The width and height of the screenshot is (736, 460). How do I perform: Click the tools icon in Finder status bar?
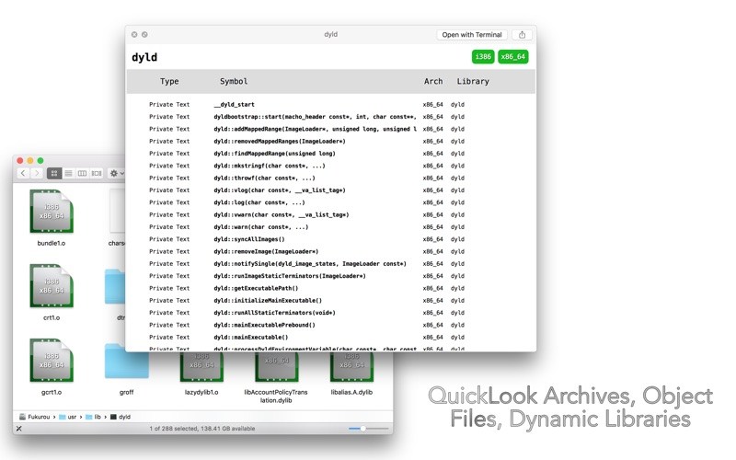point(18,429)
